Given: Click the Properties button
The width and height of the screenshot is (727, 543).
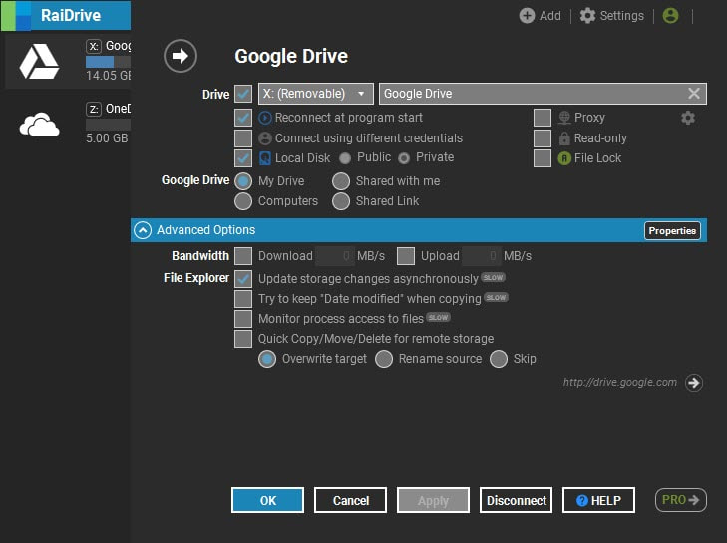Looking at the screenshot, I should [x=672, y=230].
